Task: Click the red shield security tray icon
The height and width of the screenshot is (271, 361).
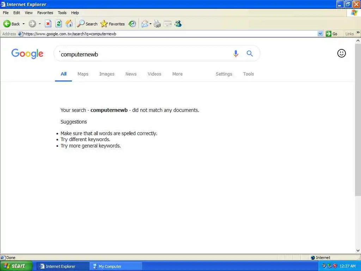Action: point(335,266)
